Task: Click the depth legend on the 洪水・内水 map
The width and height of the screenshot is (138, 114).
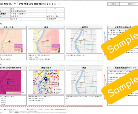Action: pos(19,48)
